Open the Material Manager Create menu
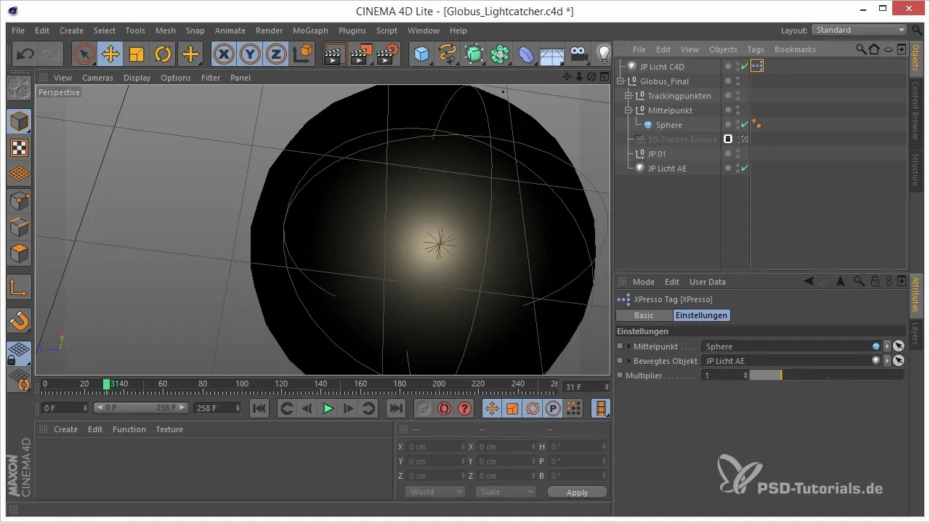Screen dimensions: 930x523 click(65, 429)
